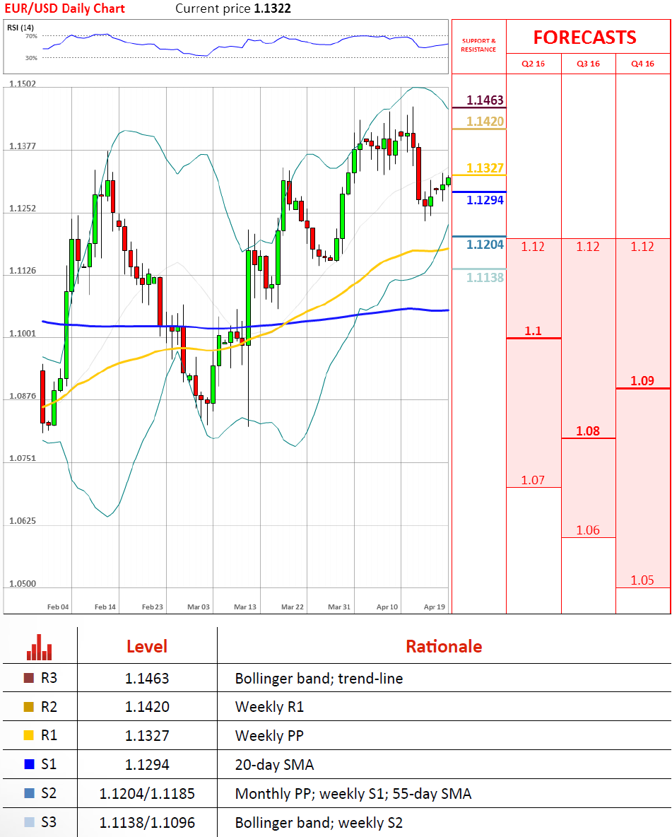The height and width of the screenshot is (837, 672).
Task: Click the S2 steel blue color swatch
Action: (29, 792)
